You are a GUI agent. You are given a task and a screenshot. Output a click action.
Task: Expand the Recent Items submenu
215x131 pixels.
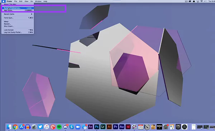[18, 14]
